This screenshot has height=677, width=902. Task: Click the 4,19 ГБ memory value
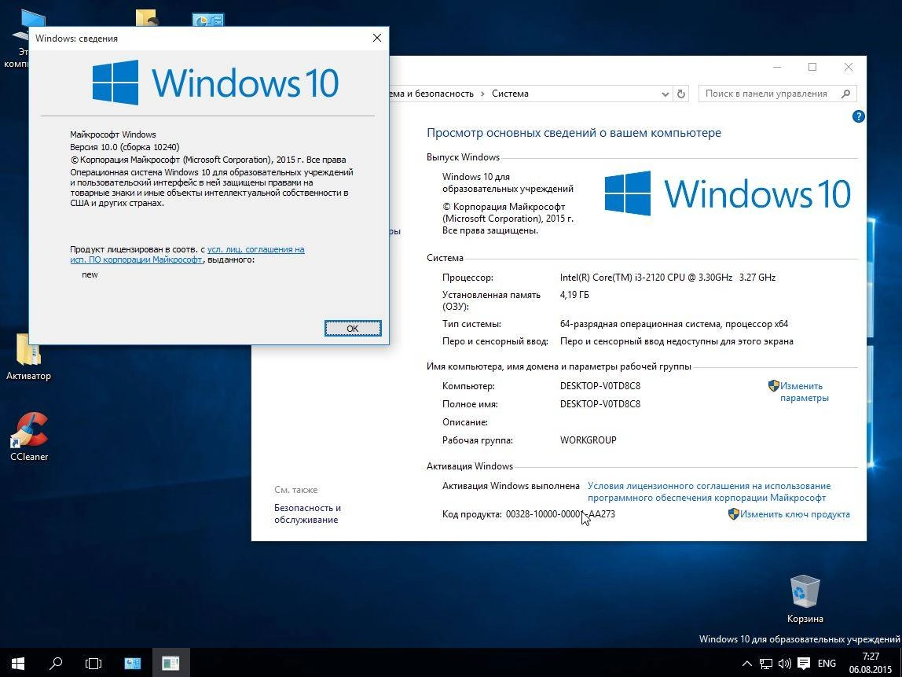[x=574, y=295]
